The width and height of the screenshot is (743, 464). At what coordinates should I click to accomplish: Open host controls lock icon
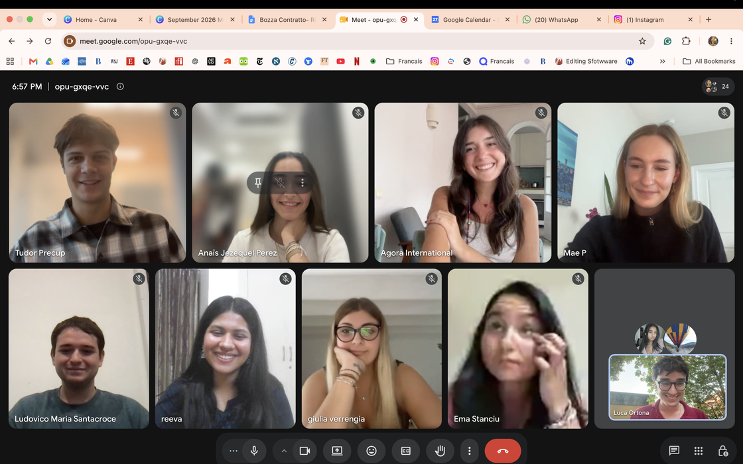pos(722,450)
